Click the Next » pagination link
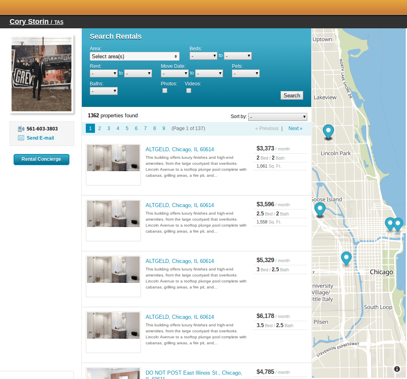Viewport: 407px width, 379px height. pos(295,128)
